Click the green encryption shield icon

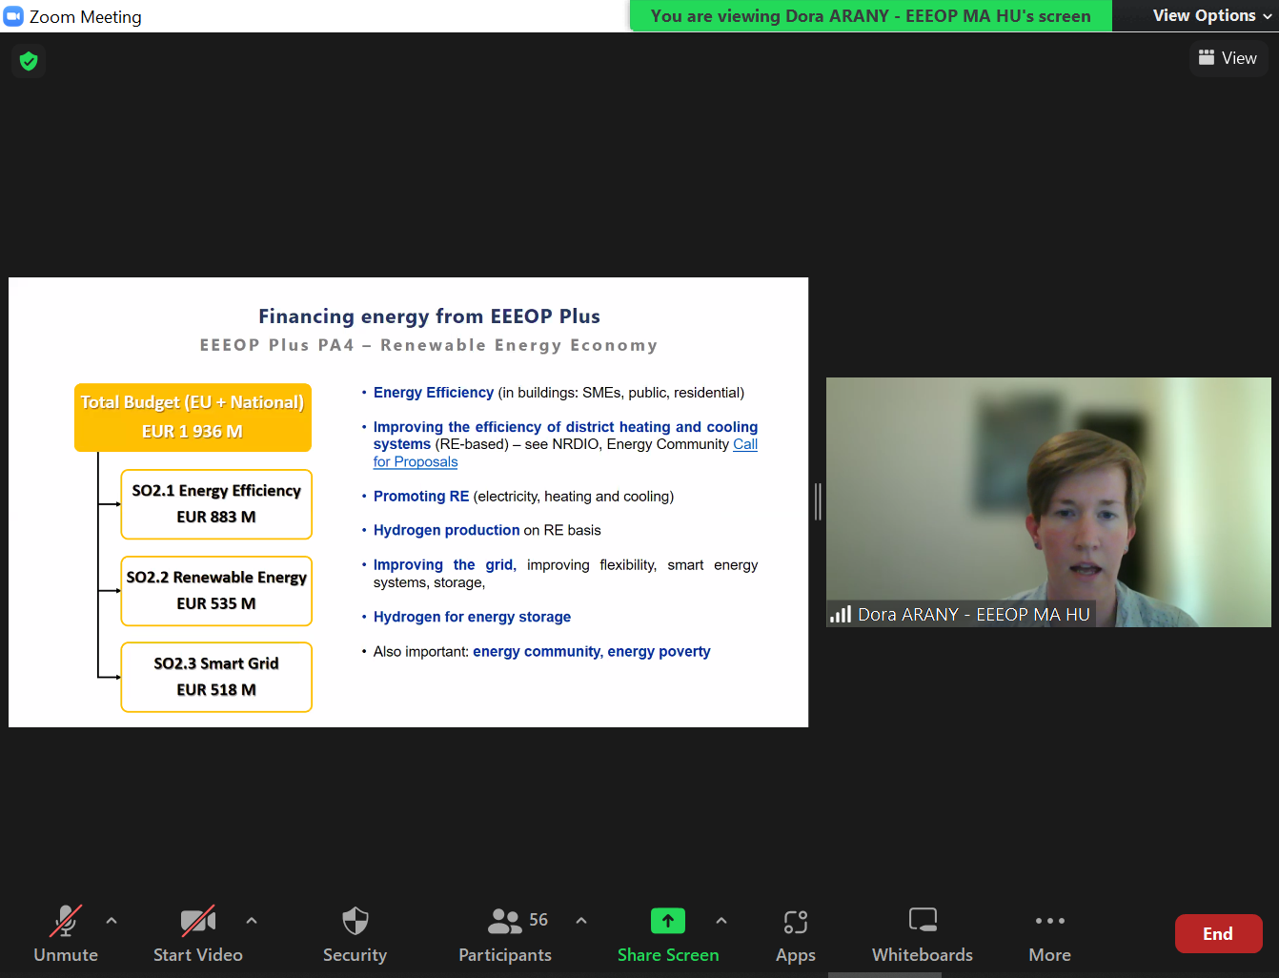click(29, 62)
